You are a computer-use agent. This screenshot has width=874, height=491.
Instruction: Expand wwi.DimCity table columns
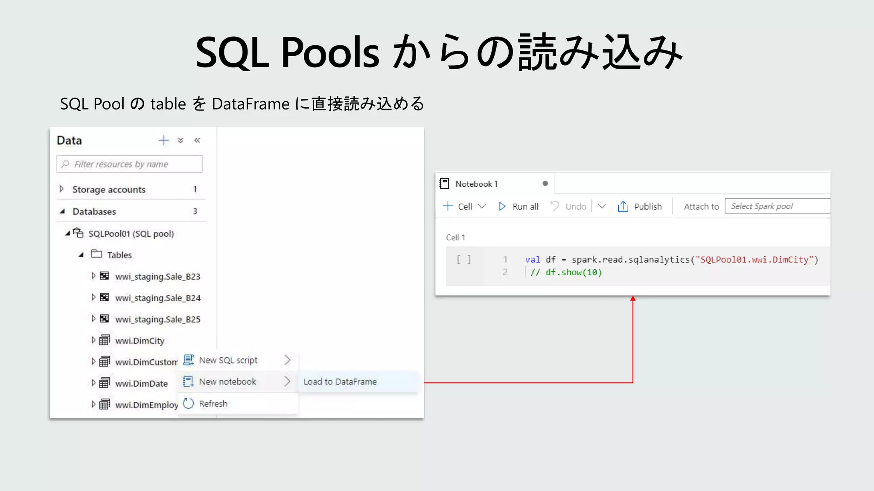[93, 340]
